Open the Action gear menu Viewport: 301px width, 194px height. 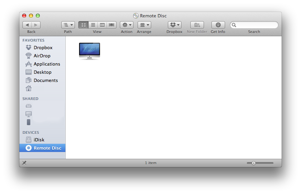127,25
